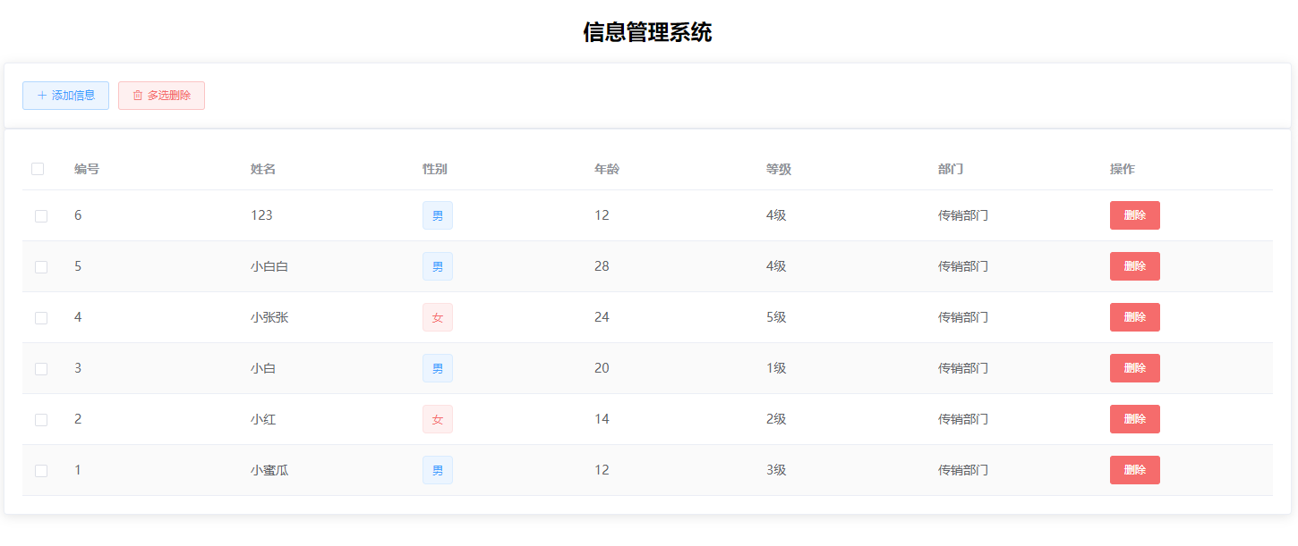Delete the 小红 record
The image size is (1298, 546).
pos(1134,418)
